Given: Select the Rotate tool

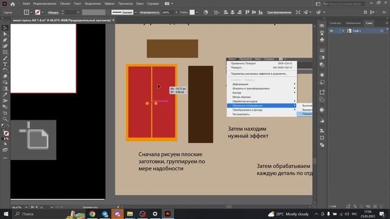Looking at the screenshot, I should click(5, 71).
